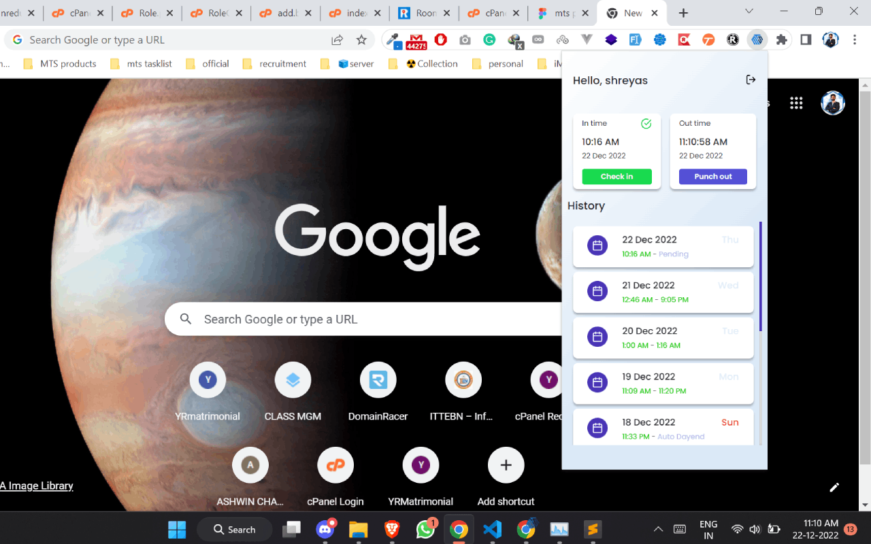Open Visual Studio Code from the taskbar
871x544 pixels.
pyautogui.click(x=492, y=529)
